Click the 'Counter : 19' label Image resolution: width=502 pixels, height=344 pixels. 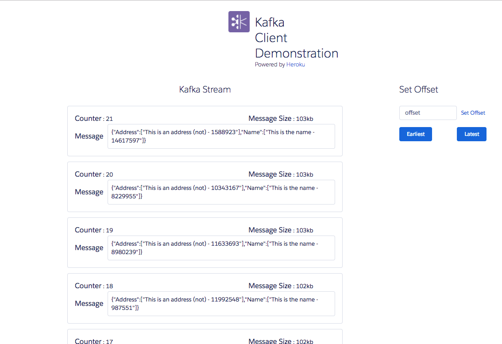coord(94,230)
